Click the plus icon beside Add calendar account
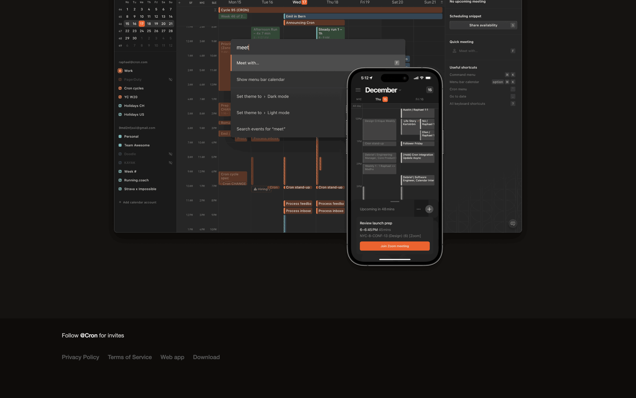636x398 pixels. pos(120,202)
